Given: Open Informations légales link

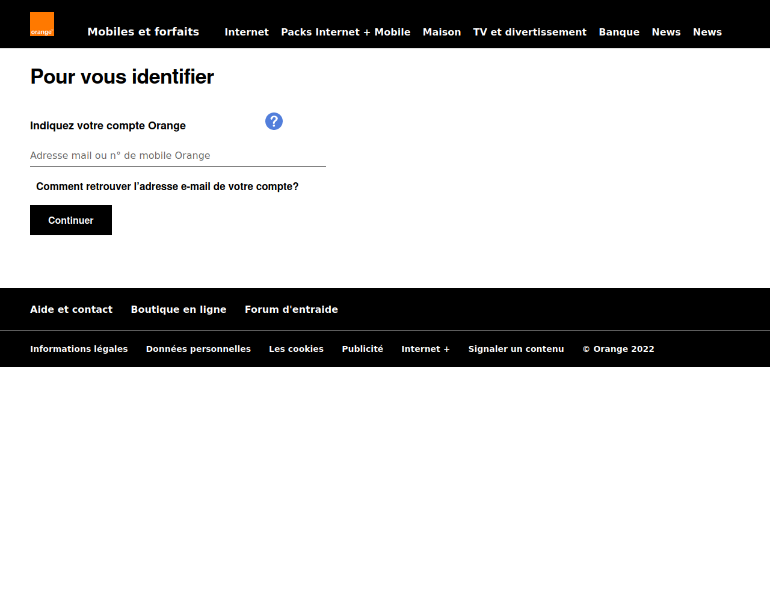Looking at the screenshot, I should tap(79, 349).
